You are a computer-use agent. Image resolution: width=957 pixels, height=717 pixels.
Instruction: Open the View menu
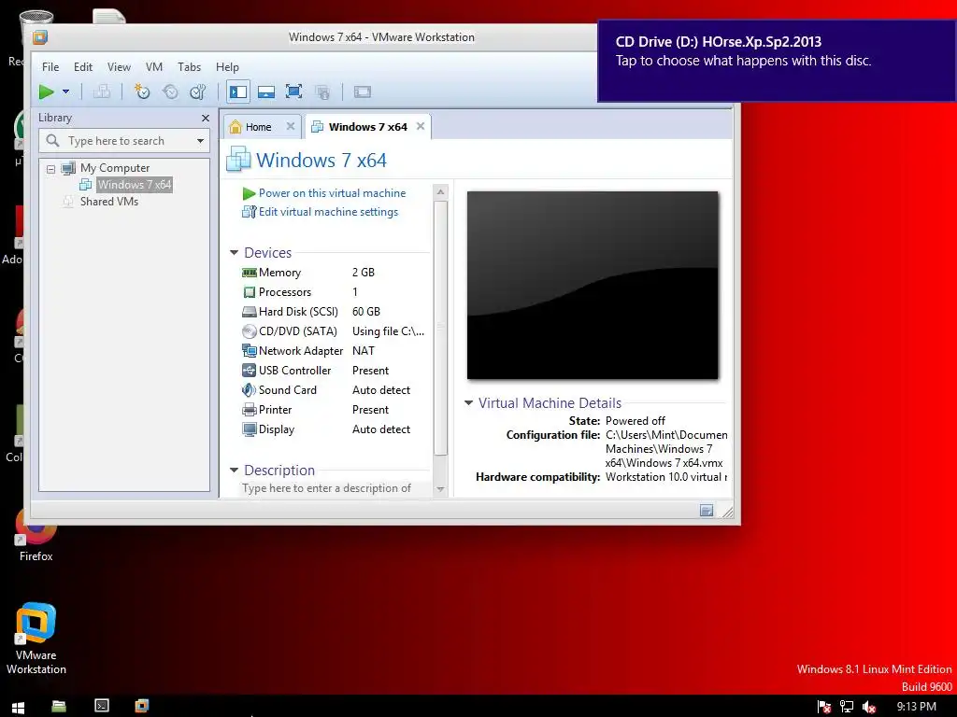coord(119,67)
